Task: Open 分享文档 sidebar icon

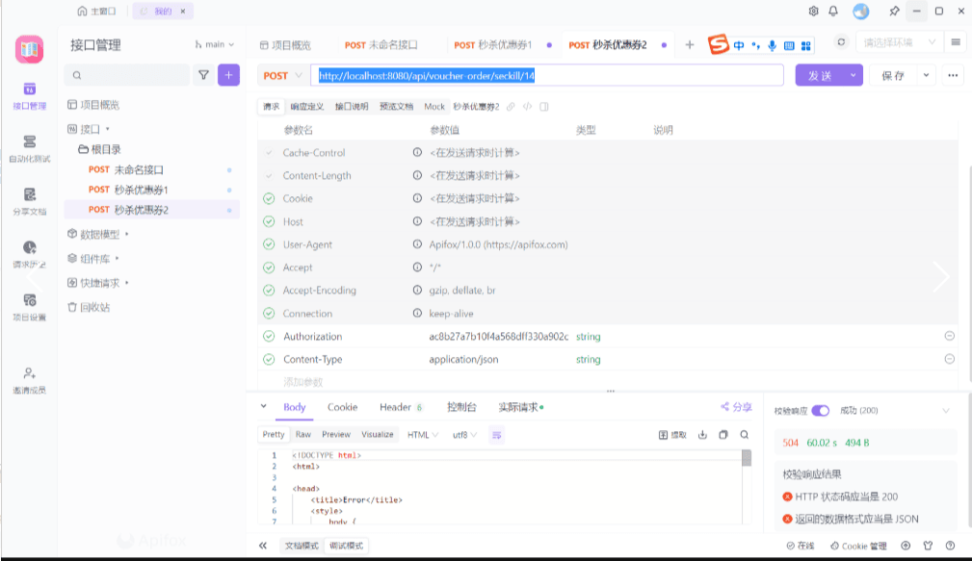Action: [x=29, y=200]
